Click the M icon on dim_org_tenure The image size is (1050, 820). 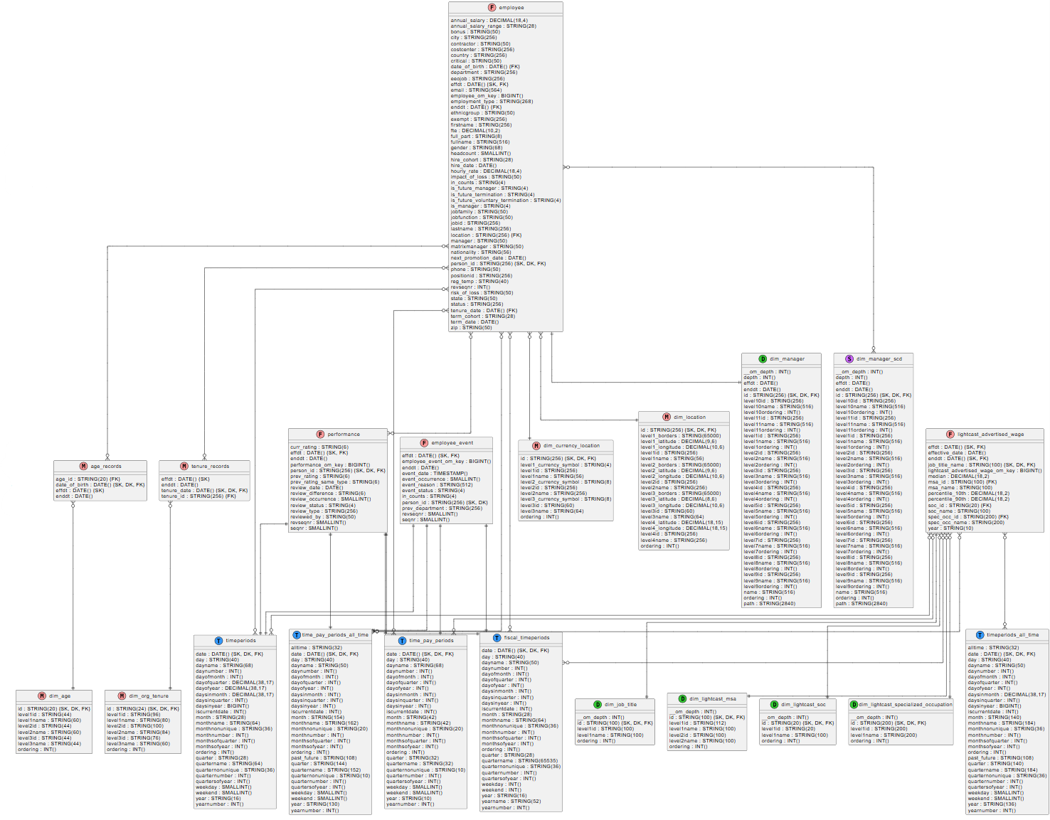[122, 696]
